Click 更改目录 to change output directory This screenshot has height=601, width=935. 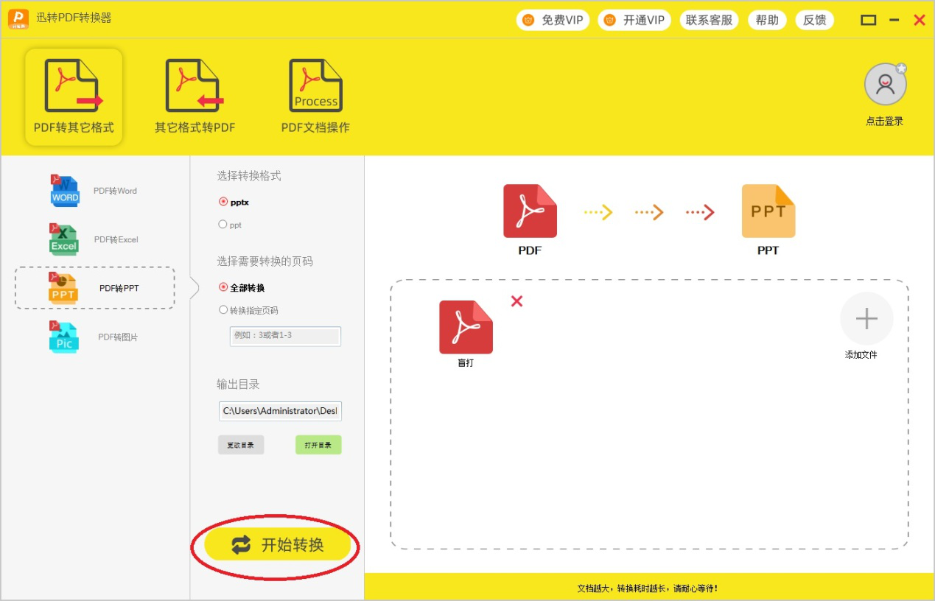241,445
